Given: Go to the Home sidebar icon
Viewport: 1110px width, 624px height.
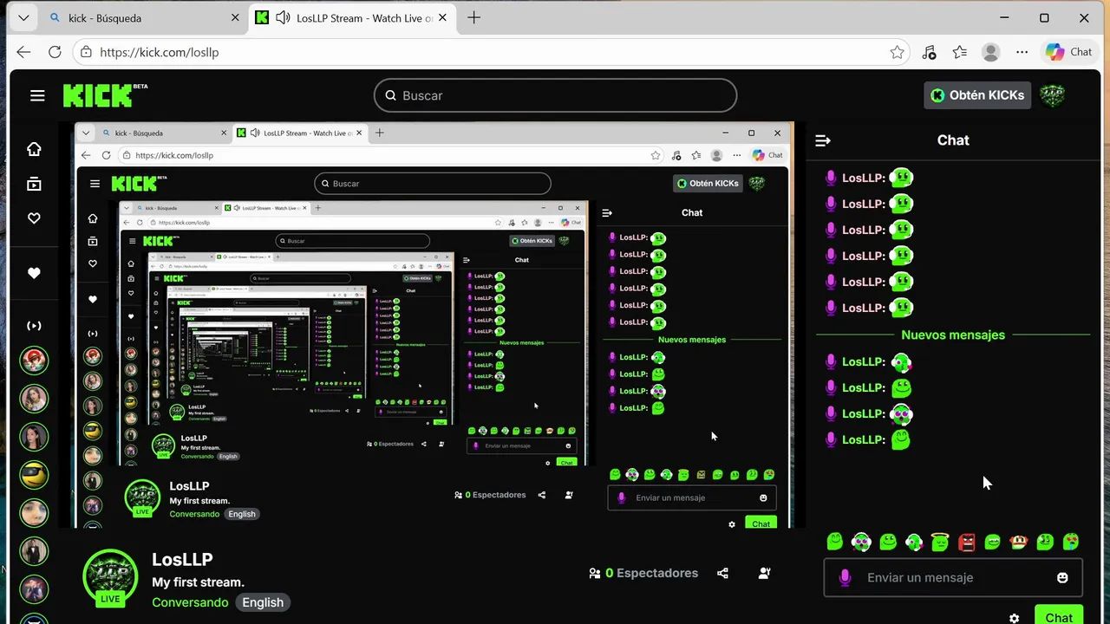Looking at the screenshot, I should 34,149.
